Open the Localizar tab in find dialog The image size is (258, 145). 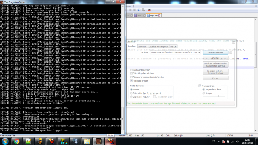132,46
